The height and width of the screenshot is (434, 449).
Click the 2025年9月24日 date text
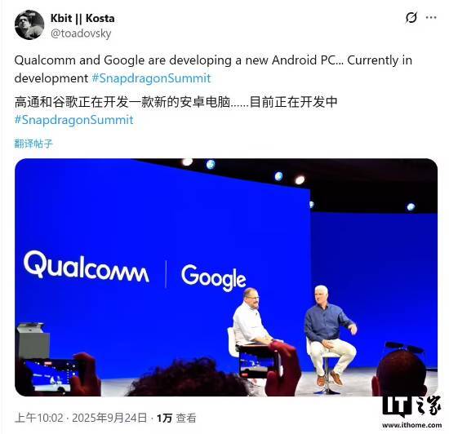(x=109, y=418)
